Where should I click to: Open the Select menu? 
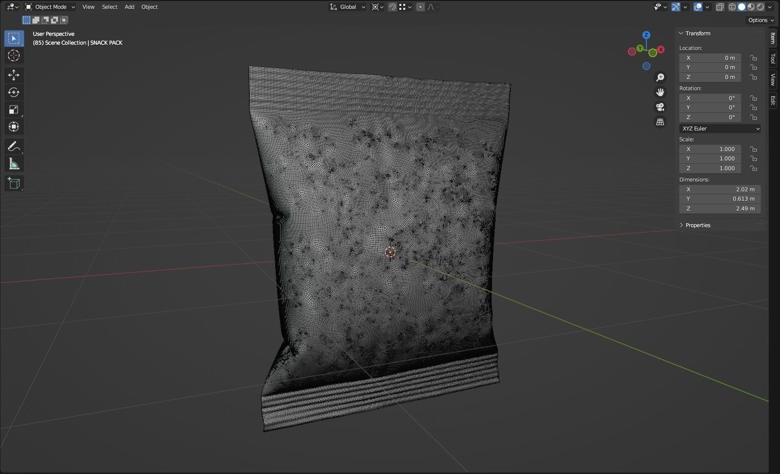(110, 7)
